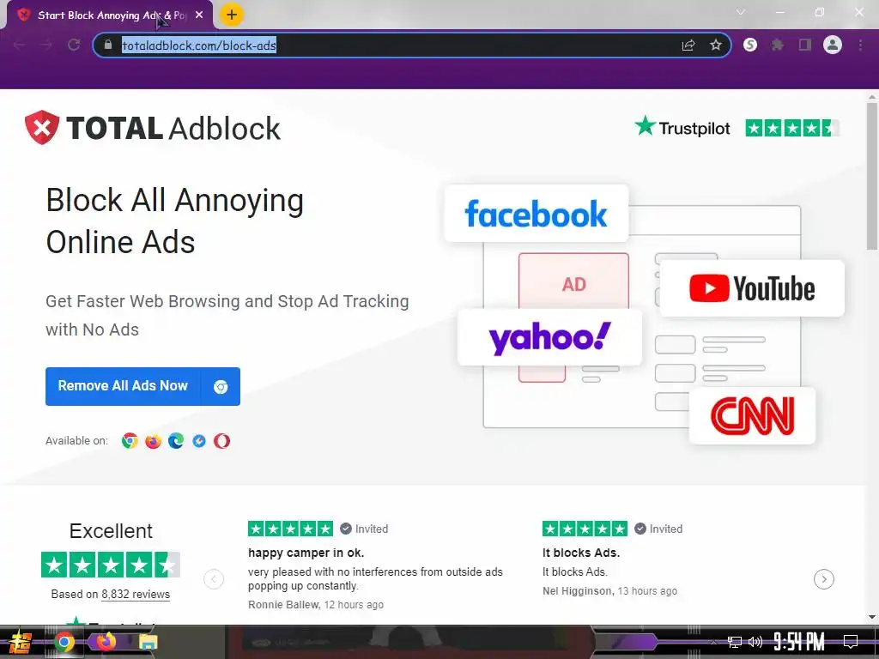Click the browser forward arrow
This screenshot has height=659, width=879.
tap(46, 45)
